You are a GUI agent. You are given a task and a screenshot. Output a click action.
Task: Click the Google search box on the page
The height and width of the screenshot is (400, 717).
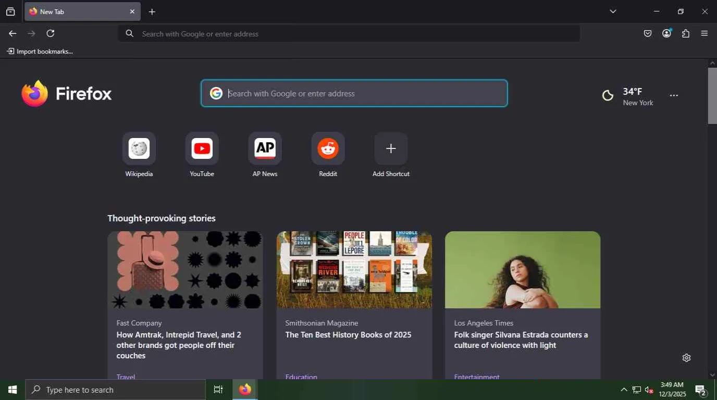[354, 93]
